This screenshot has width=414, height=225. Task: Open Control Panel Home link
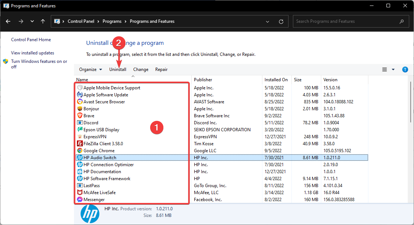pyautogui.click(x=31, y=40)
